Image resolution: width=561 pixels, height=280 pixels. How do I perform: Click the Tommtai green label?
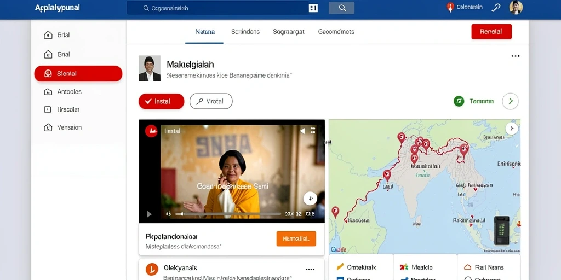pos(481,101)
